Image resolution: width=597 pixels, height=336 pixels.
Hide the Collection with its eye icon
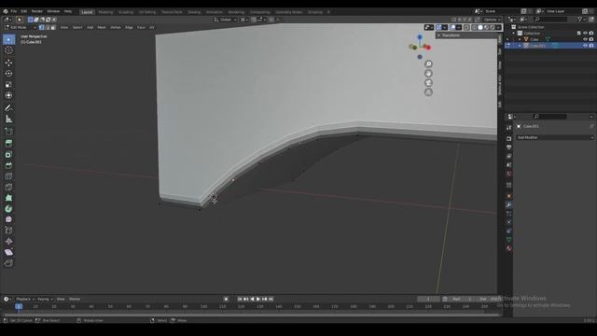pyautogui.click(x=585, y=34)
